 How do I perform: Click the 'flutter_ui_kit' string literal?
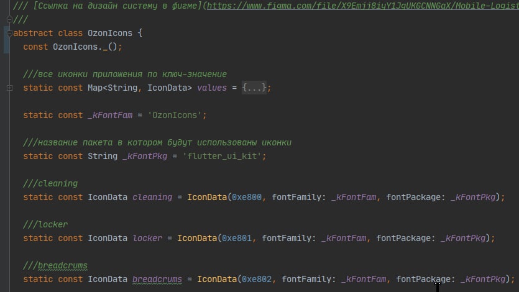pos(222,156)
